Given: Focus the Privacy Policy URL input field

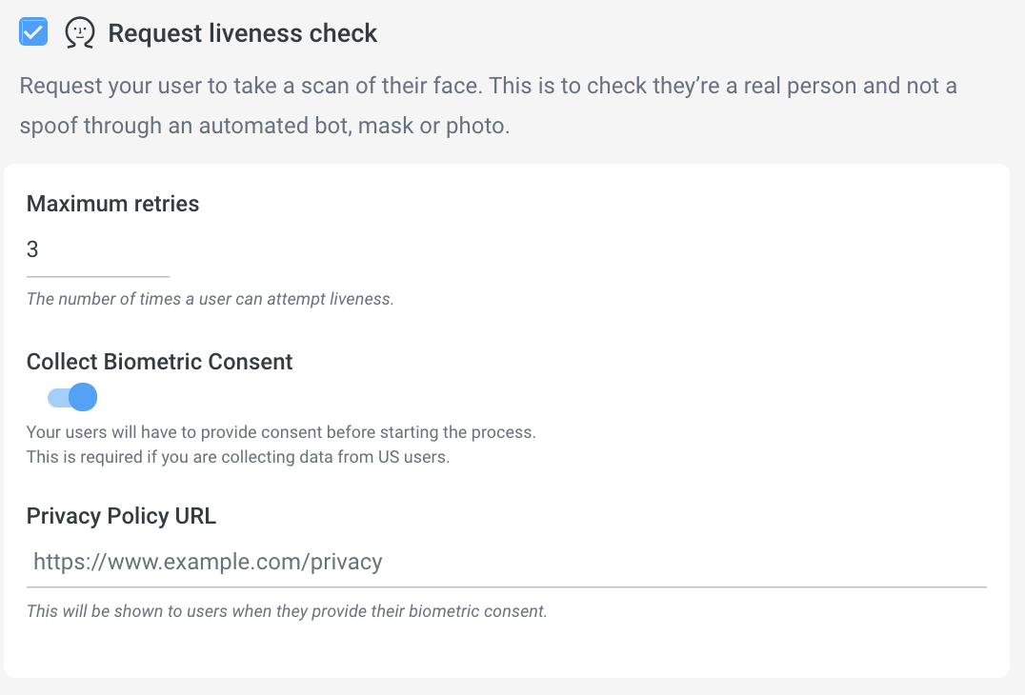Looking at the screenshot, I should coord(507,562).
